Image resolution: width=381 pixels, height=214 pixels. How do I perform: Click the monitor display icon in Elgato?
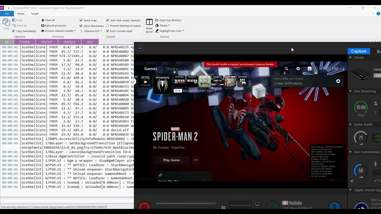[x=257, y=204]
